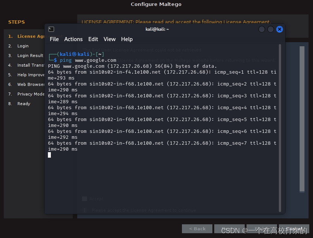Select the Privacy Mode step
The height and width of the screenshot is (238, 313).
click(26, 94)
